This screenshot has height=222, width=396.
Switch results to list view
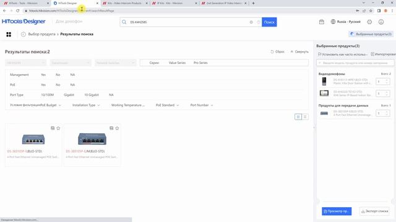(305, 117)
